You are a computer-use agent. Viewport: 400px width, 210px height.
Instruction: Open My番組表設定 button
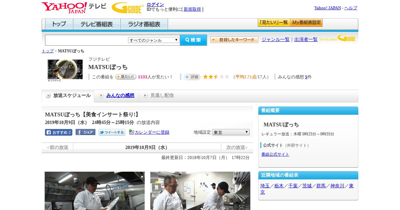pos(306,23)
